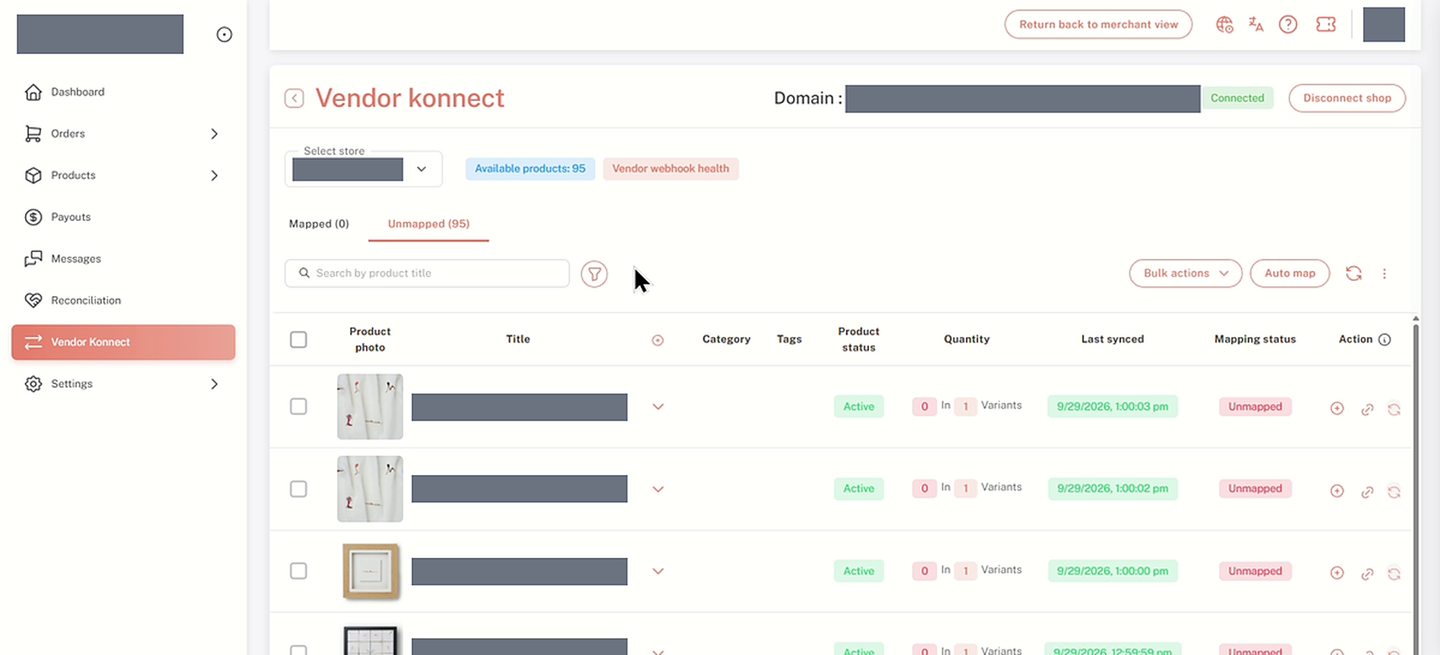Show the Action column info icon
This screenshot has width=1440, height=655.
1385,339
